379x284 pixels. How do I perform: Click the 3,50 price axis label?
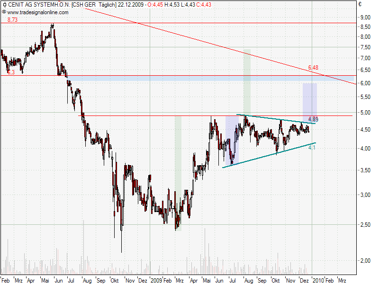365,170
